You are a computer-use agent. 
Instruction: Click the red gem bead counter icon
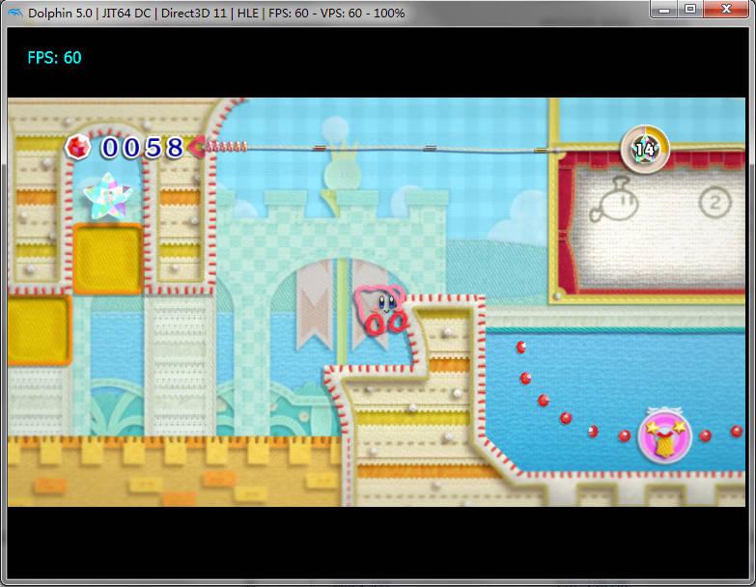(x=78, y=147)
